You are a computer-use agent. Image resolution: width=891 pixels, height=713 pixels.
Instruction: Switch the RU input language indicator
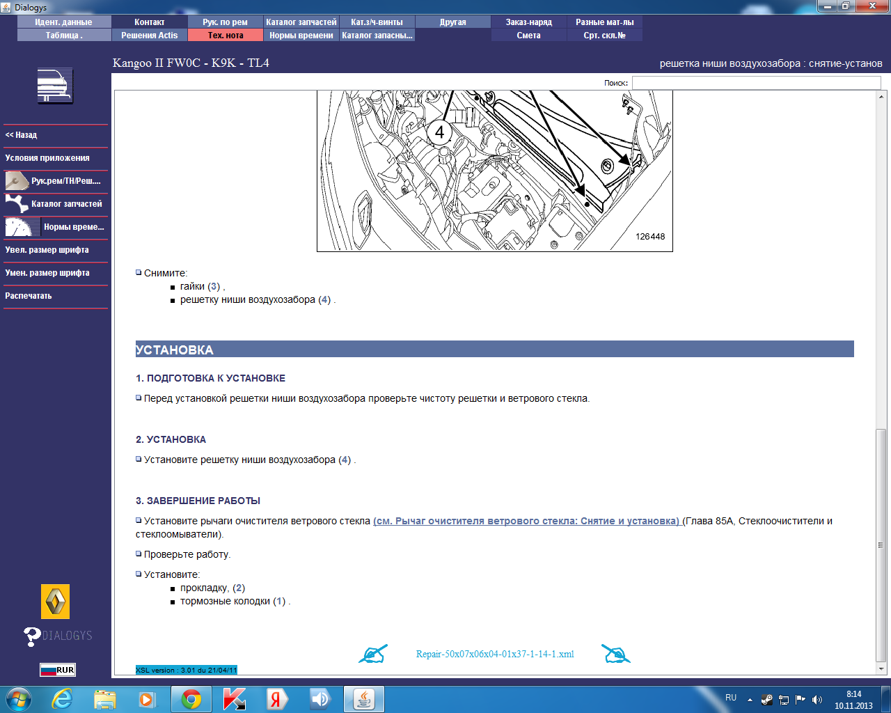click(731, 698)
